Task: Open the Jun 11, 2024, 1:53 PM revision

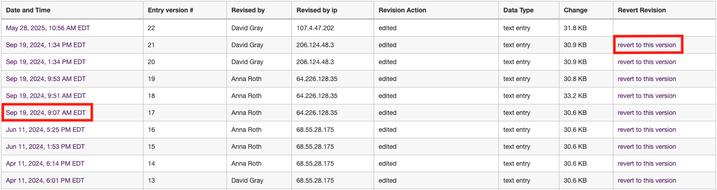Action: coord(45,147)
